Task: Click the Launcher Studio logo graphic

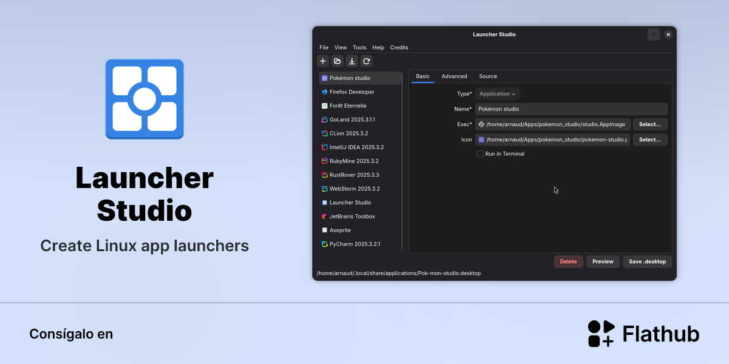Action: coord(145,99)
